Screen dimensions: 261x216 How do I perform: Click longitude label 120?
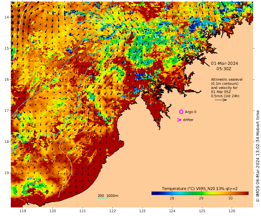(x=53, y=211)
